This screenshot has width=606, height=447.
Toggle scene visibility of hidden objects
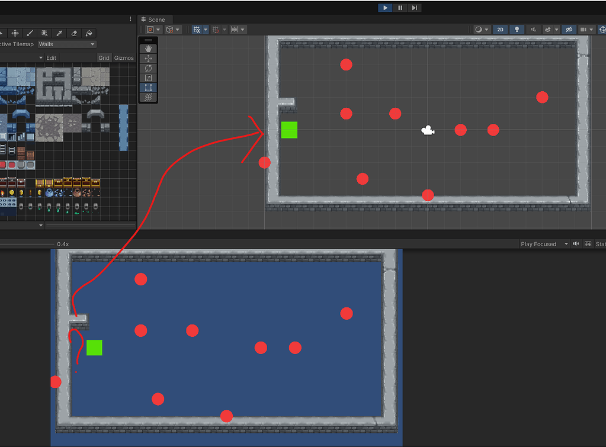click(x=569, y=29)
